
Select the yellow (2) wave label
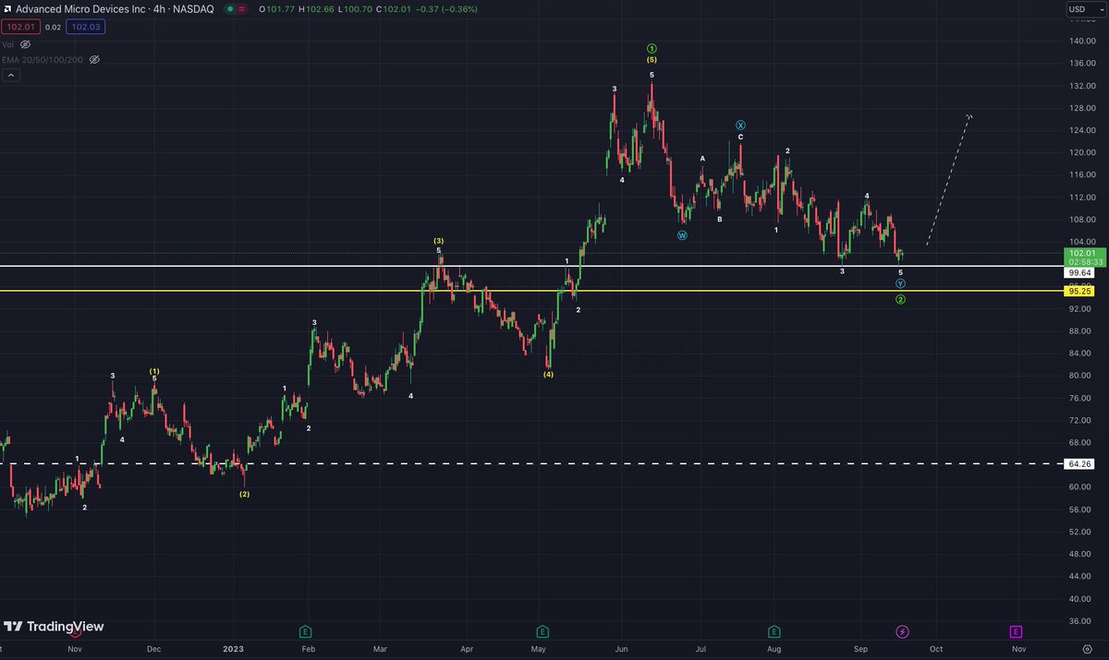pyautogui.click(x=244, y=494)
